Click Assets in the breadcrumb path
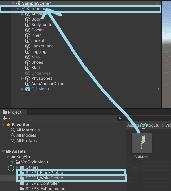The image size is (171, 191). [134, 125]
